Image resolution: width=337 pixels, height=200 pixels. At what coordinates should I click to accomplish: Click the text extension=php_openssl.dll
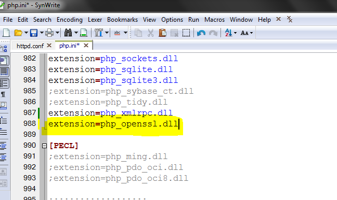pyautogui.click(x=113, y=124)
